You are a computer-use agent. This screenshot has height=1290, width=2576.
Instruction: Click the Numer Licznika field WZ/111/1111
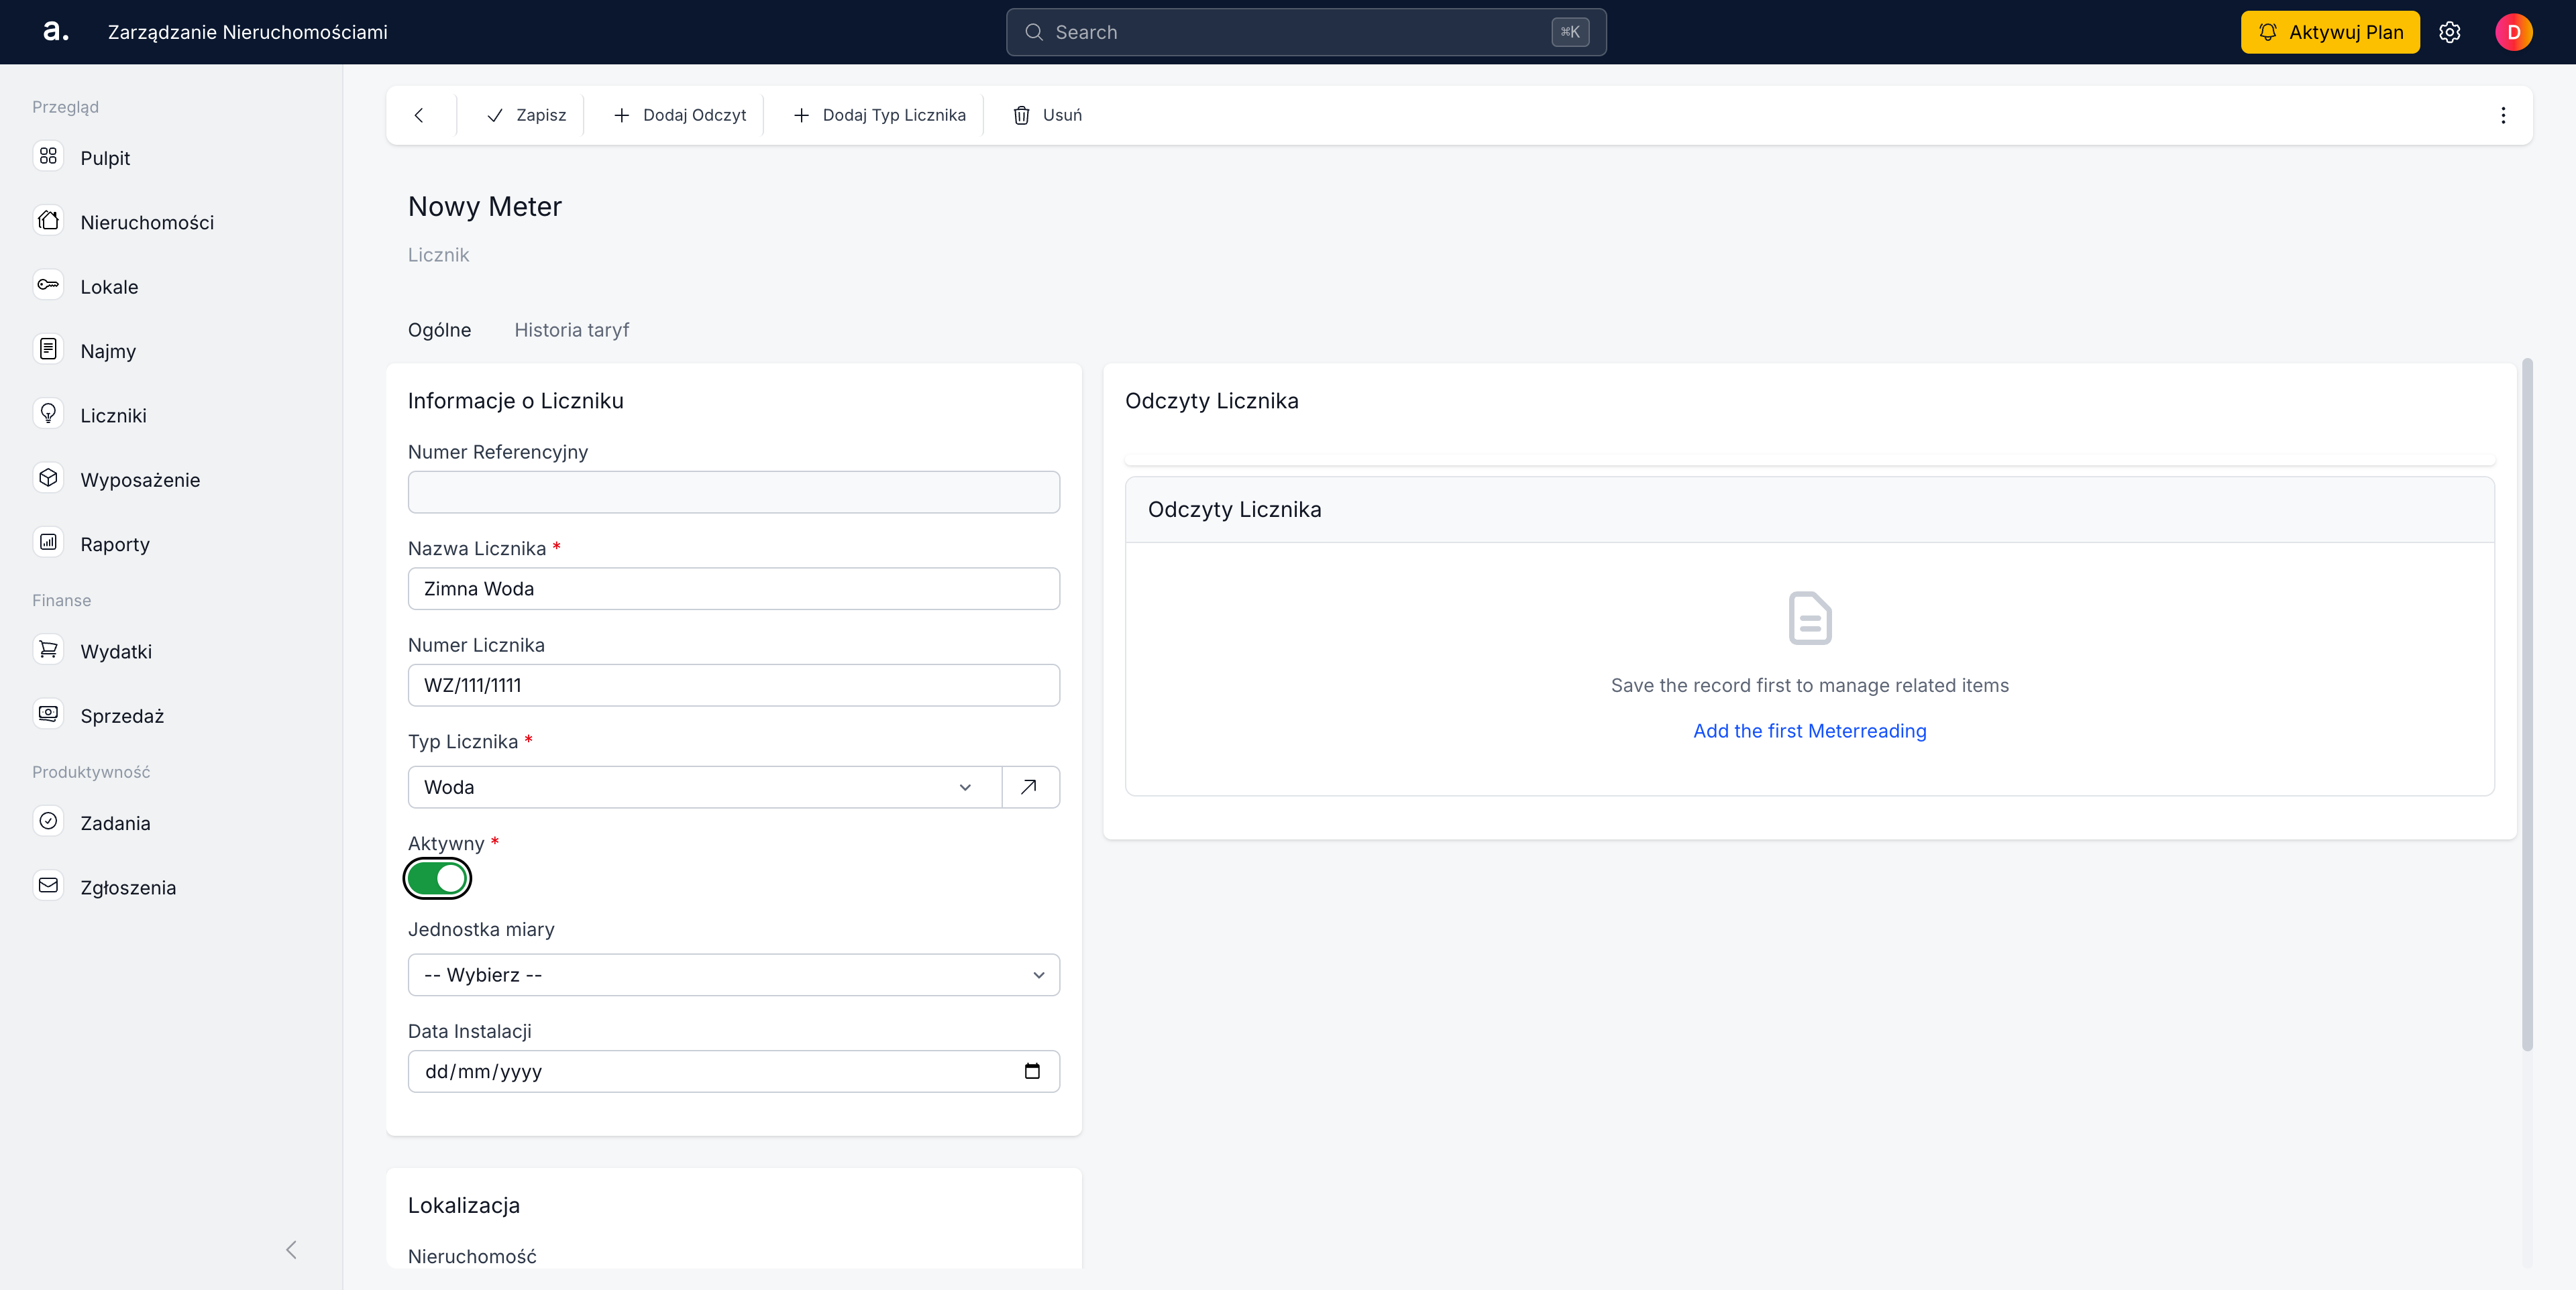coord(733,685)
